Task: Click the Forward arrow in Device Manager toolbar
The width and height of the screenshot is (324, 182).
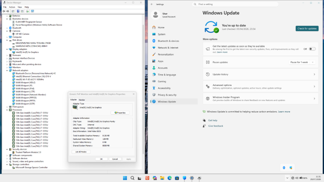Action: coord(8,11)
